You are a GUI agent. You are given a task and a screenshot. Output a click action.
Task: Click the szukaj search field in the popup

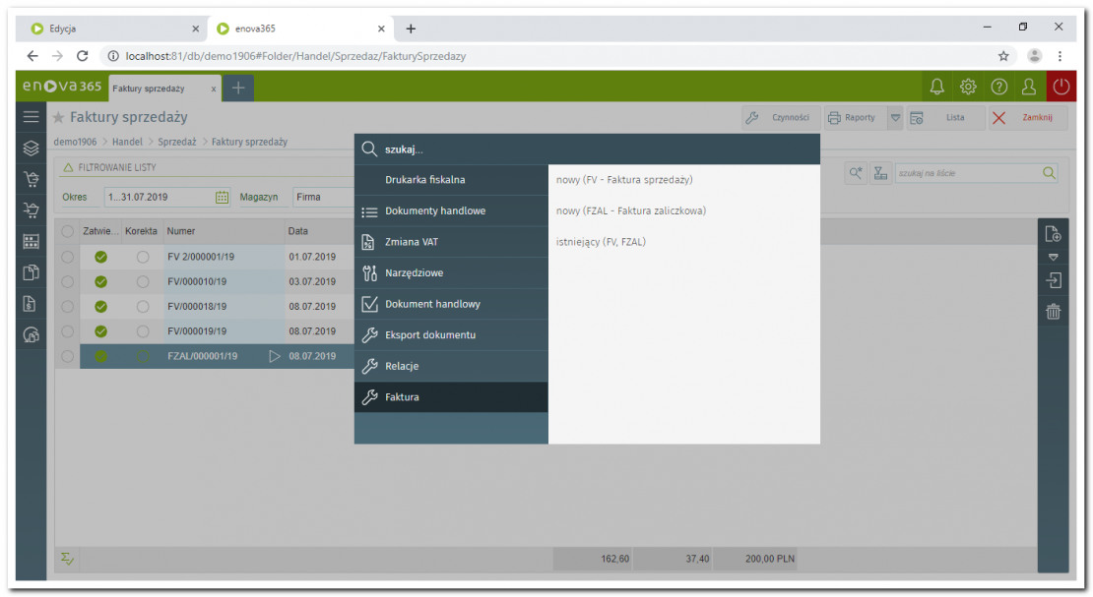point(591,149)
